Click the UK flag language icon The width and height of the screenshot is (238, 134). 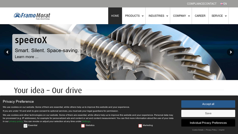[222, 4]
